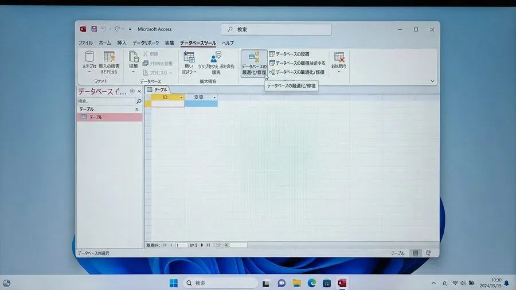
Task: Click small 'データベースの最適化/修復' list item
Action: (297, 72)
